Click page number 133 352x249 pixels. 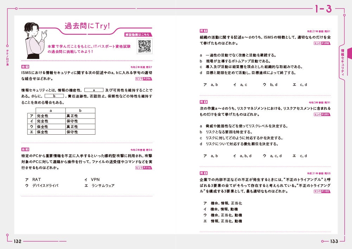point(334,241)
